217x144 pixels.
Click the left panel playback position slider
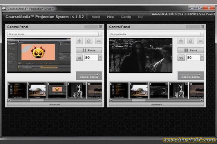pos(97,74)
